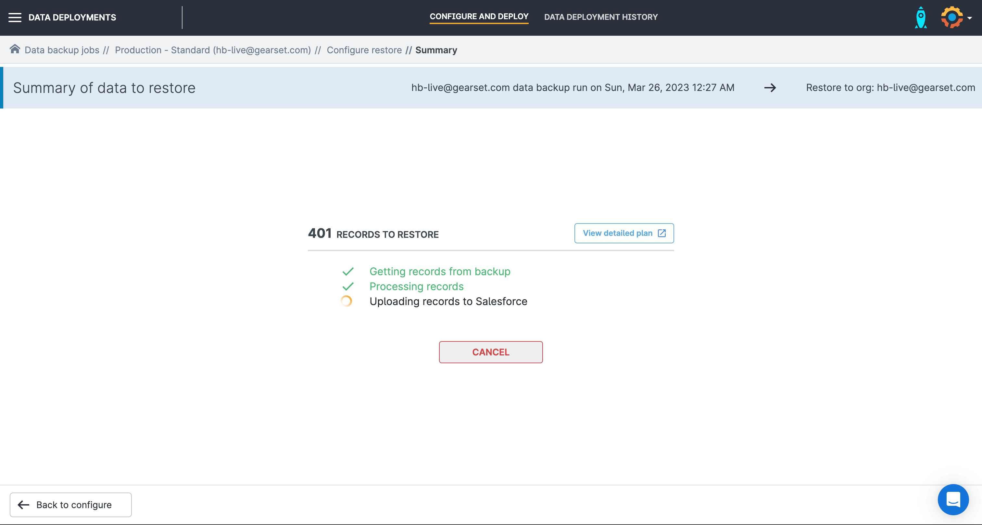Open the hamburger navigation menu
The width and height of the screenshot is (982, 525).
point(15,18)
